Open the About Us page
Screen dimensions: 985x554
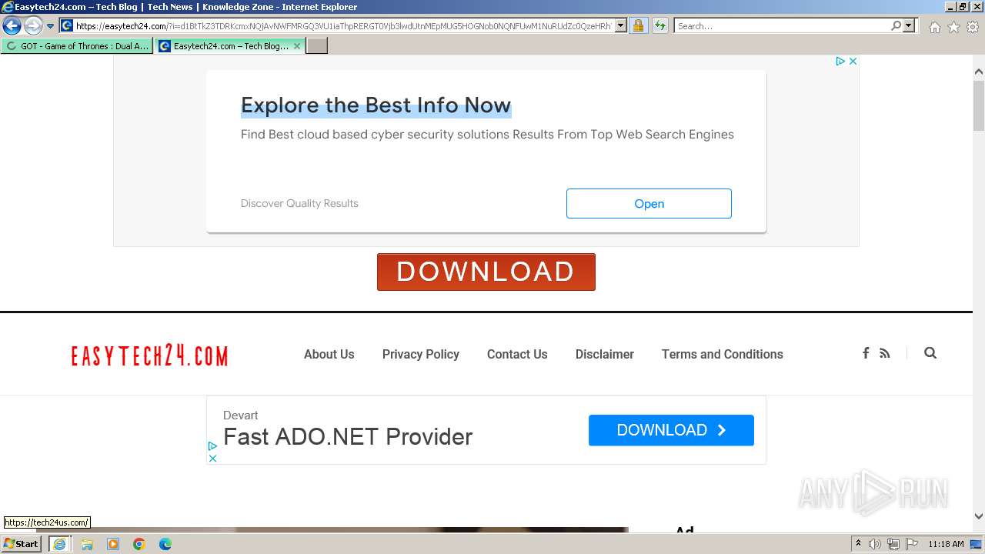click(329, 354)
